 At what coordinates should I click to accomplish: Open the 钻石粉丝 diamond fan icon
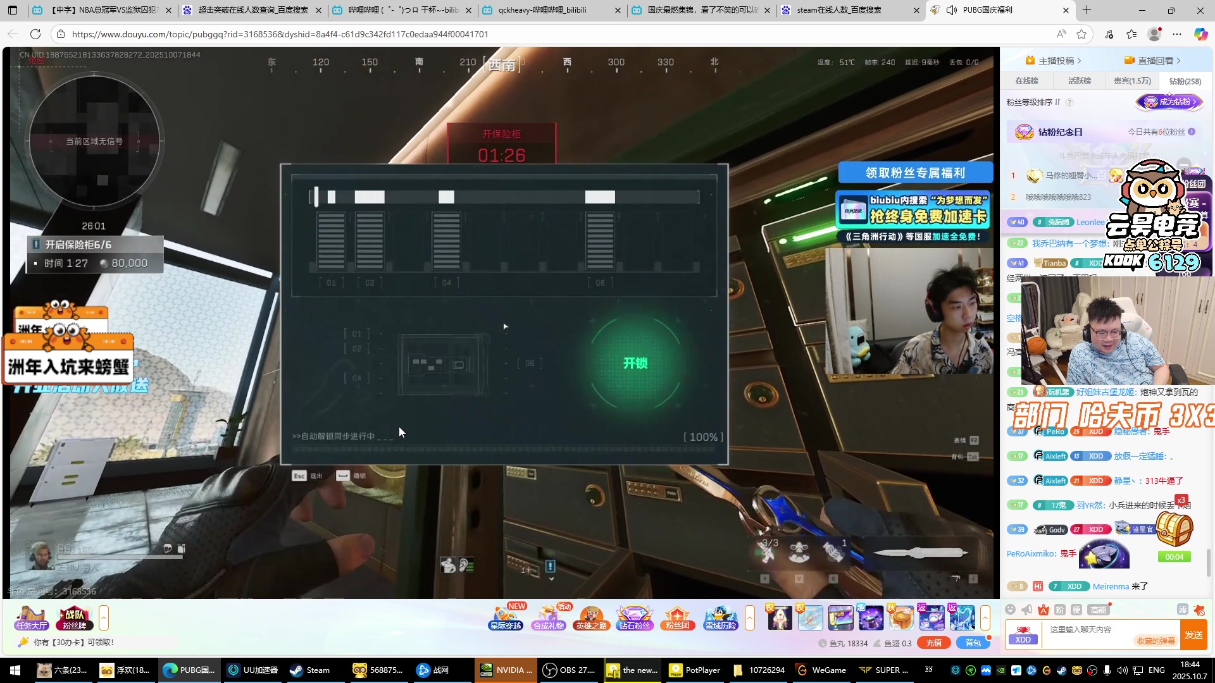634,618
